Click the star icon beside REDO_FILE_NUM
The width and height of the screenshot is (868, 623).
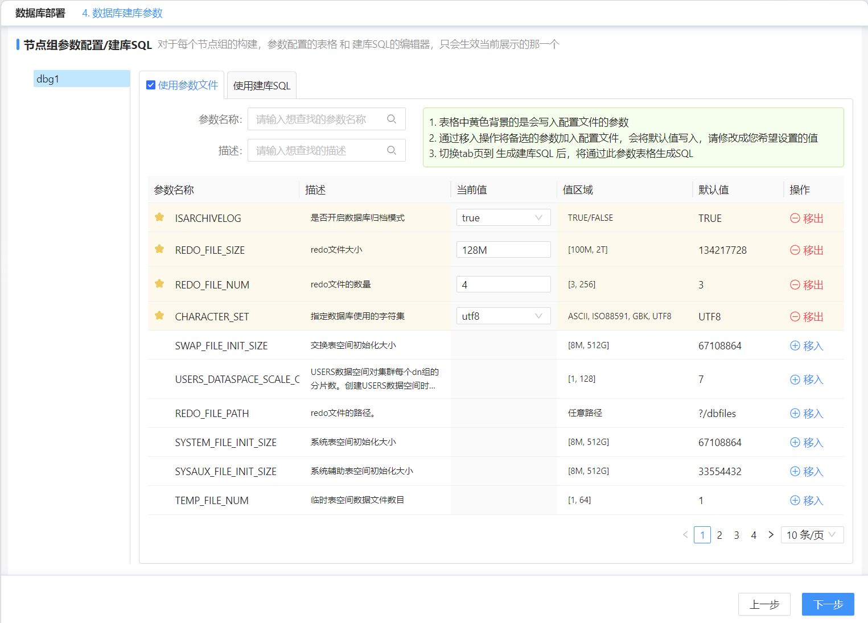click(x=159, y=284)
